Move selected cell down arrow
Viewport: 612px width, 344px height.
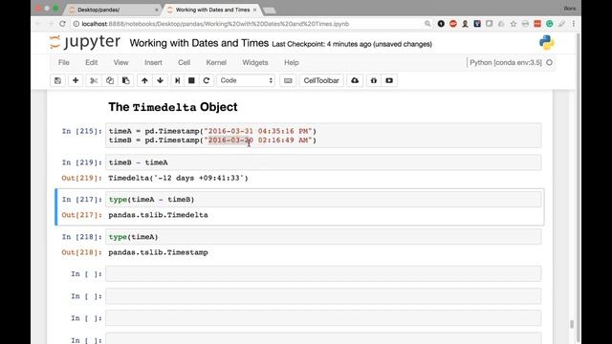point(160,80)
